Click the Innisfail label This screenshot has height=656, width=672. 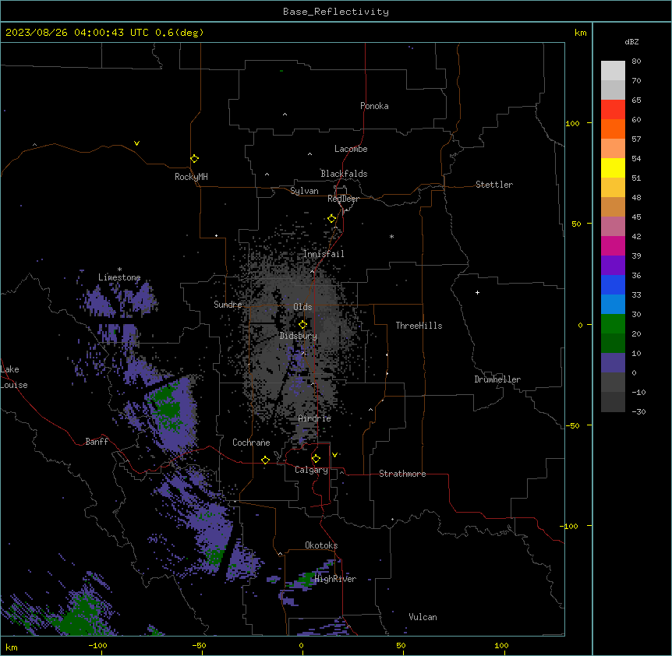click(324, 254)
